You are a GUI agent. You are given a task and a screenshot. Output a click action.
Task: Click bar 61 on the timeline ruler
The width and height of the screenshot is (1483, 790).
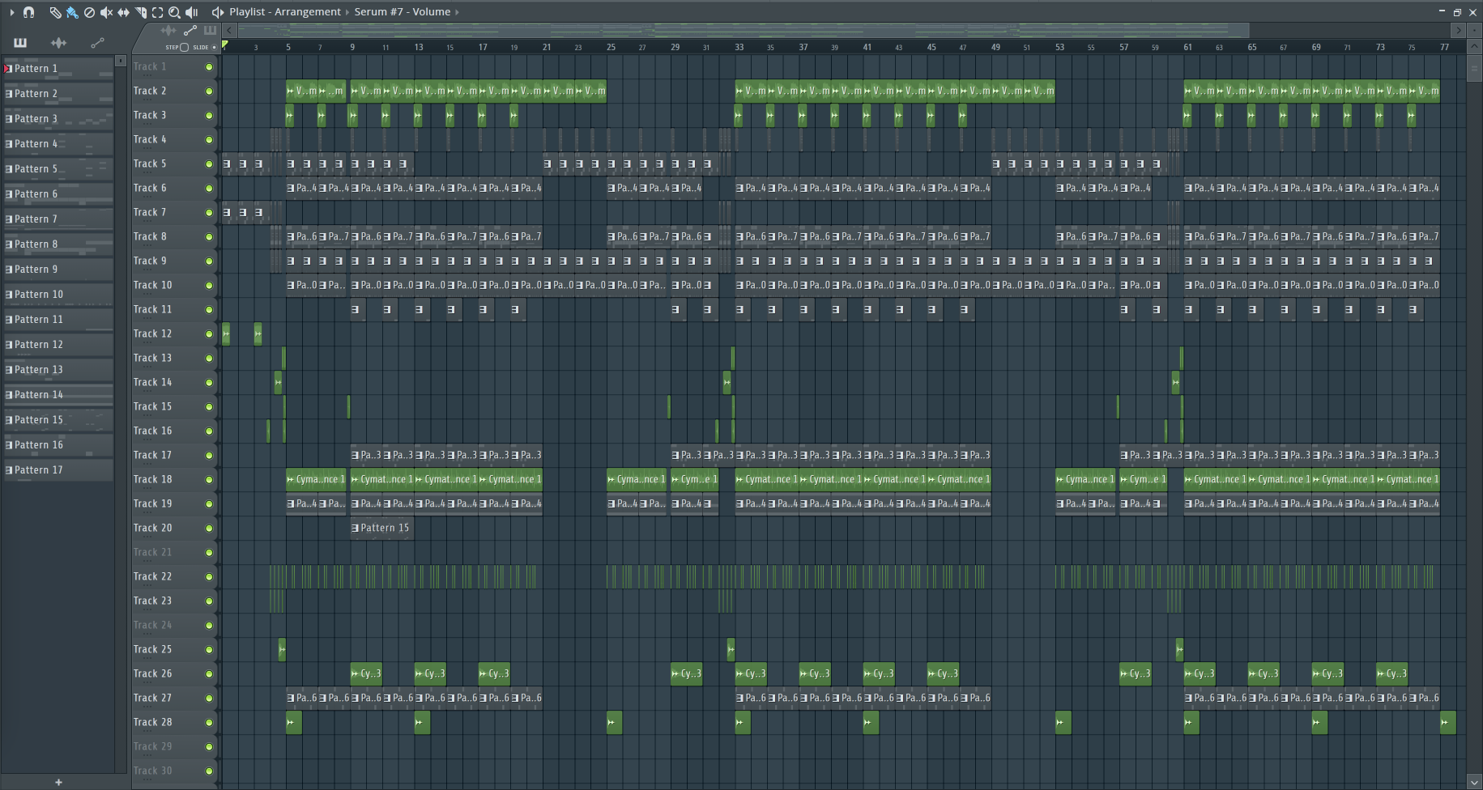click(1187, 47)
